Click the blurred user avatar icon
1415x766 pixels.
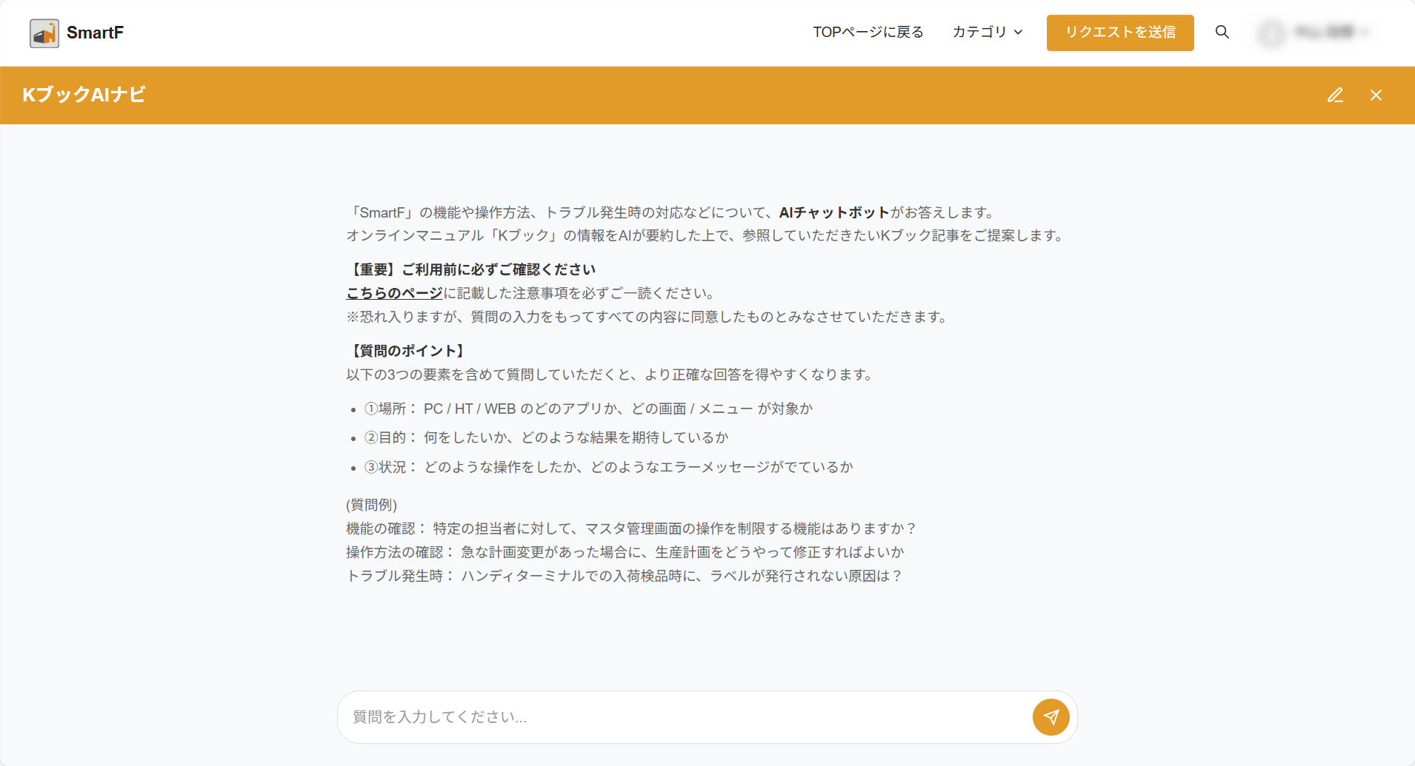click(1272, 33)
